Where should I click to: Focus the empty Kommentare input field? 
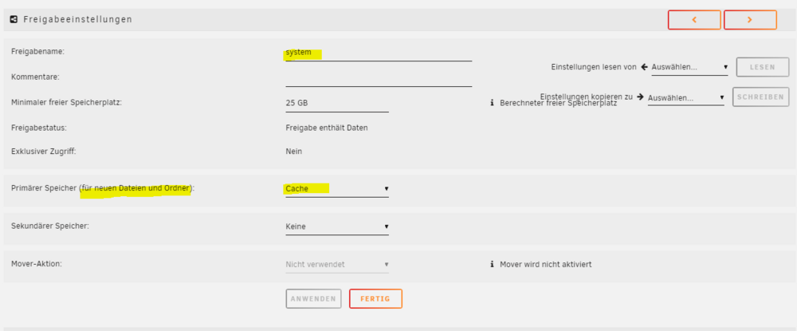click(379, 78)
